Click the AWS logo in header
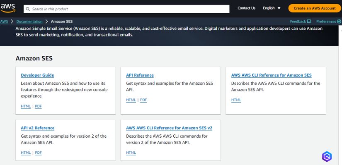The width and height of the screenshot is (342, 165). (8, 8)
